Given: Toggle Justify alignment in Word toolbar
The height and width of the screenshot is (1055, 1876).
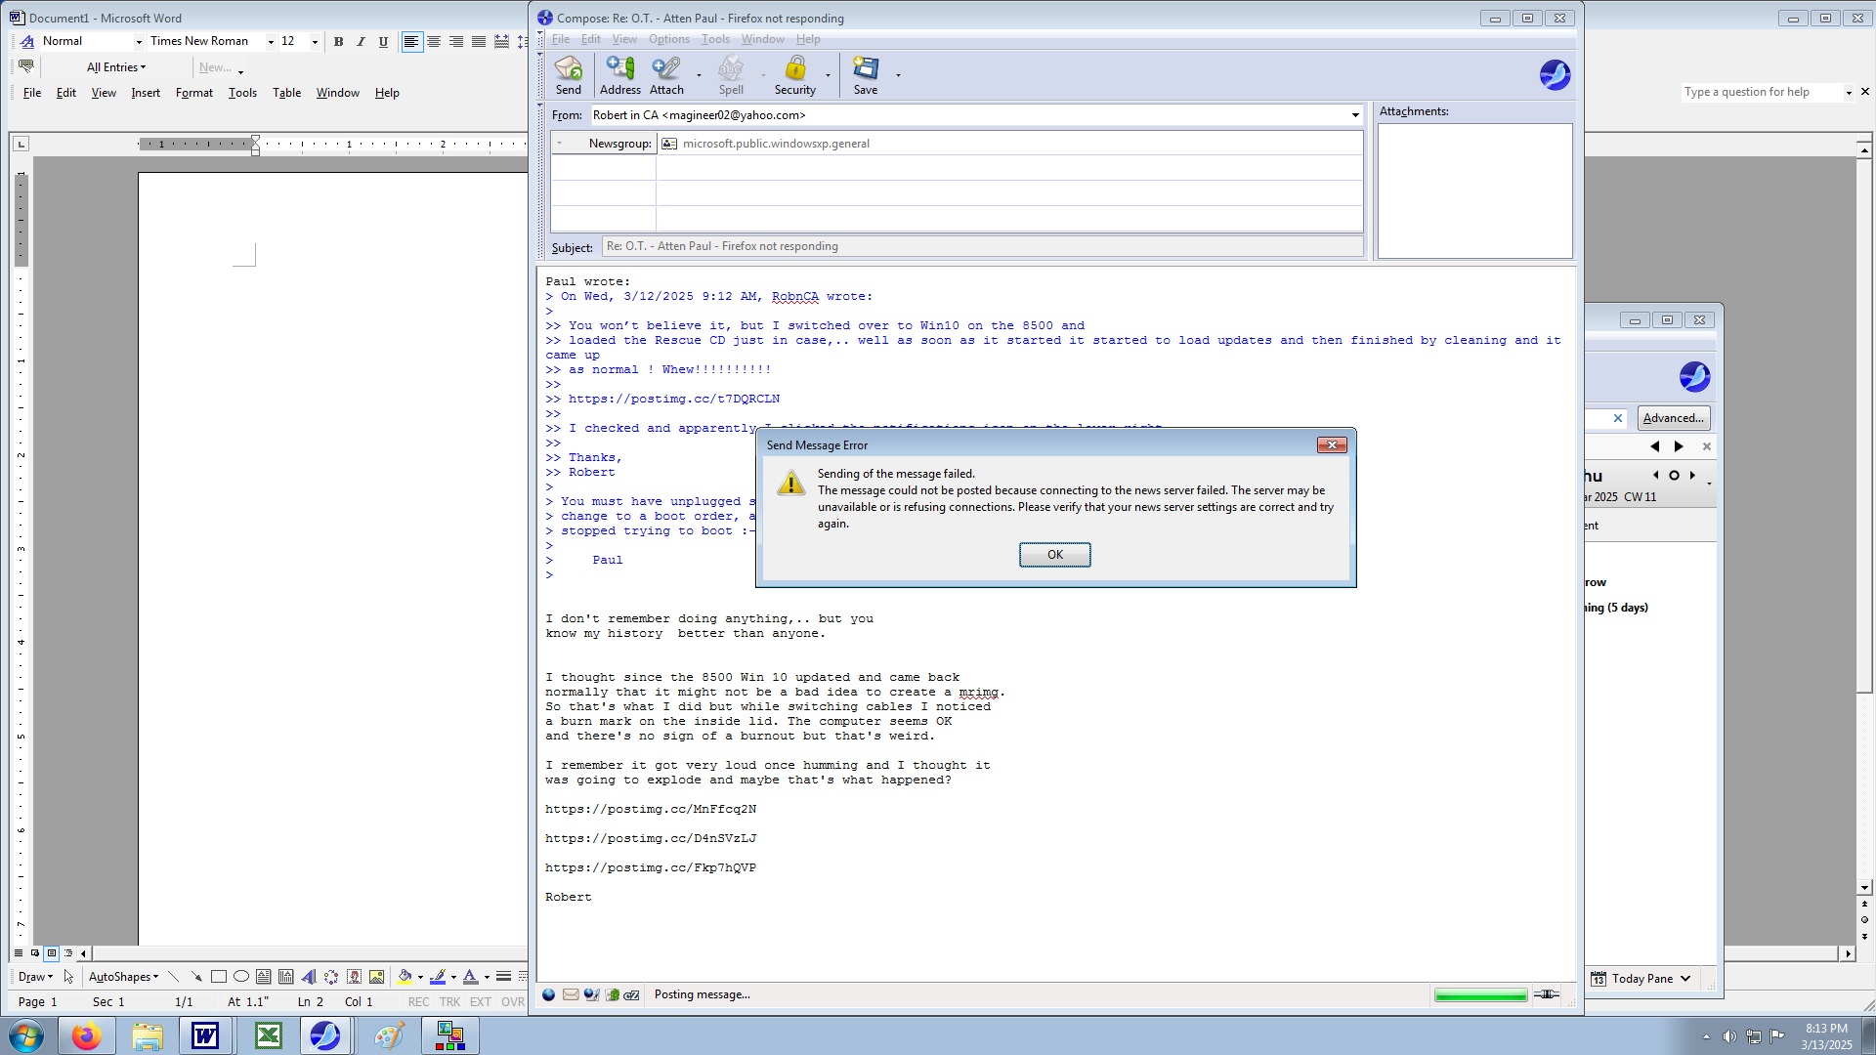Looking at the screenshot, I should pyautogui.click(x=479, y=41).
